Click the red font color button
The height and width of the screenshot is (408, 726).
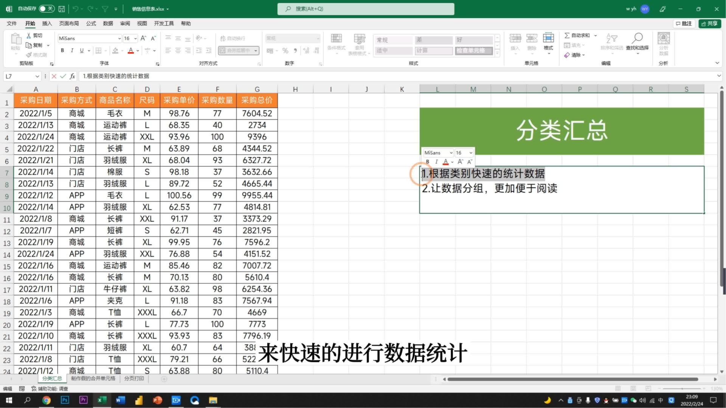point(130,51)
